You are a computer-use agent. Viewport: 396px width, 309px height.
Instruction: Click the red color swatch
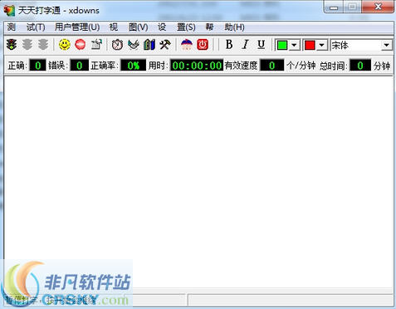click(310, 45)
